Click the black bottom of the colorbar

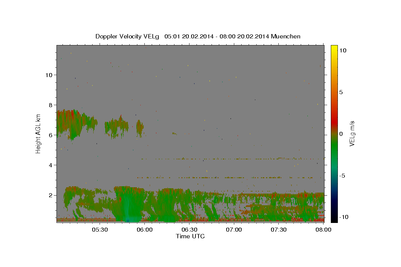(334, 219)
